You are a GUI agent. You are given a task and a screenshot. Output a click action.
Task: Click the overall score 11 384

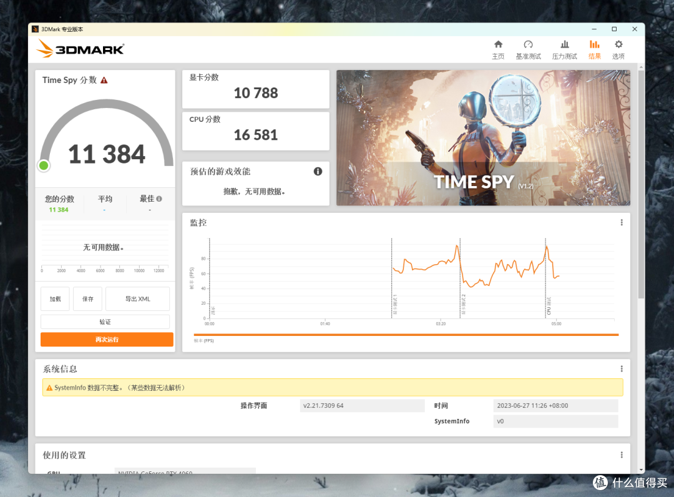[107, 154]
